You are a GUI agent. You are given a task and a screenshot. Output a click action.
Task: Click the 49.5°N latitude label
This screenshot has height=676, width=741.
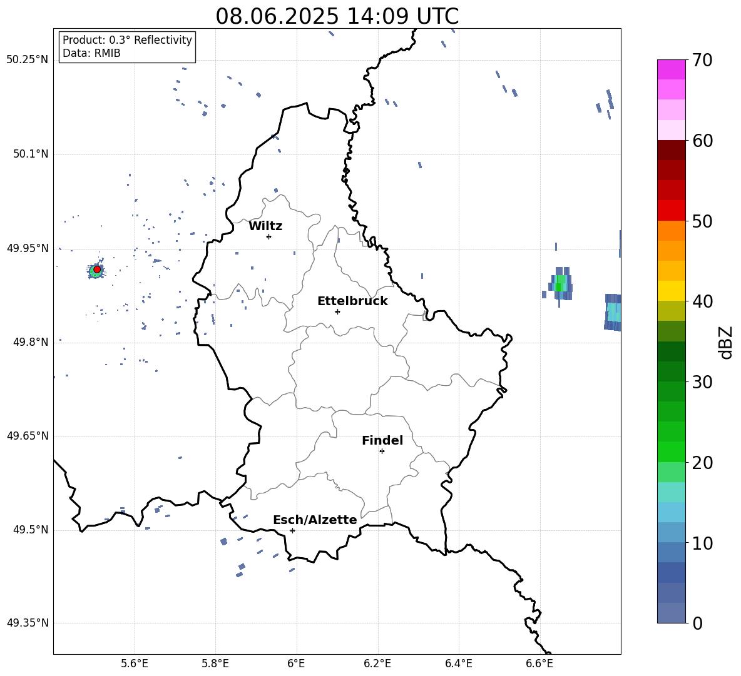click(30, 530)
